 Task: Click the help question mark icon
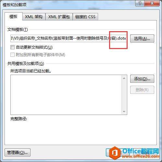[x=140, y=3]
